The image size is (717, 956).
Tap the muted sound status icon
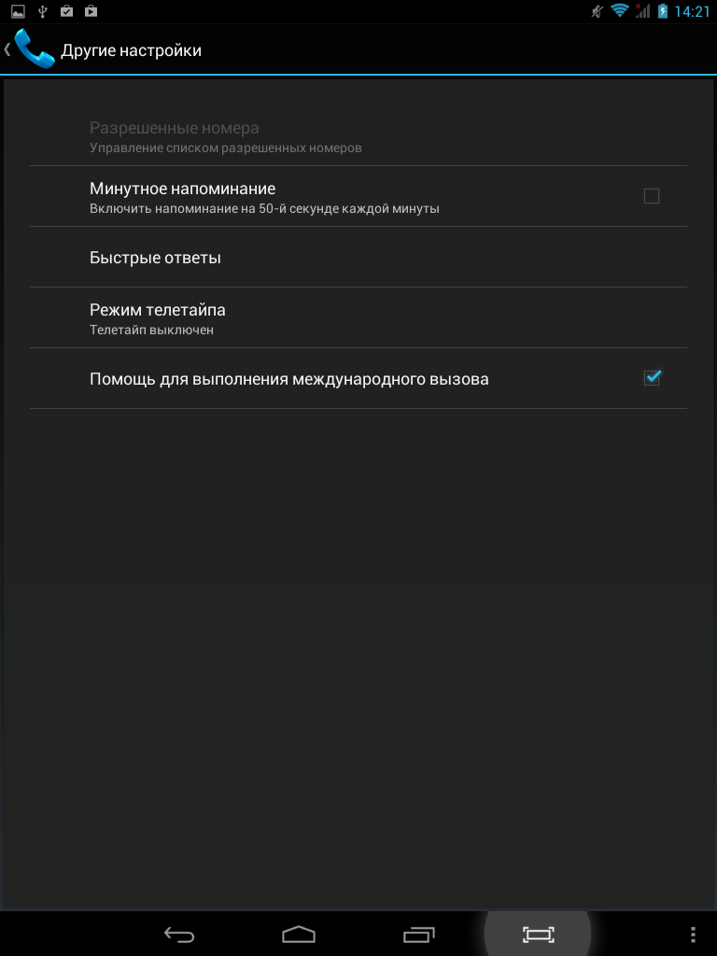tap(597, 11)
